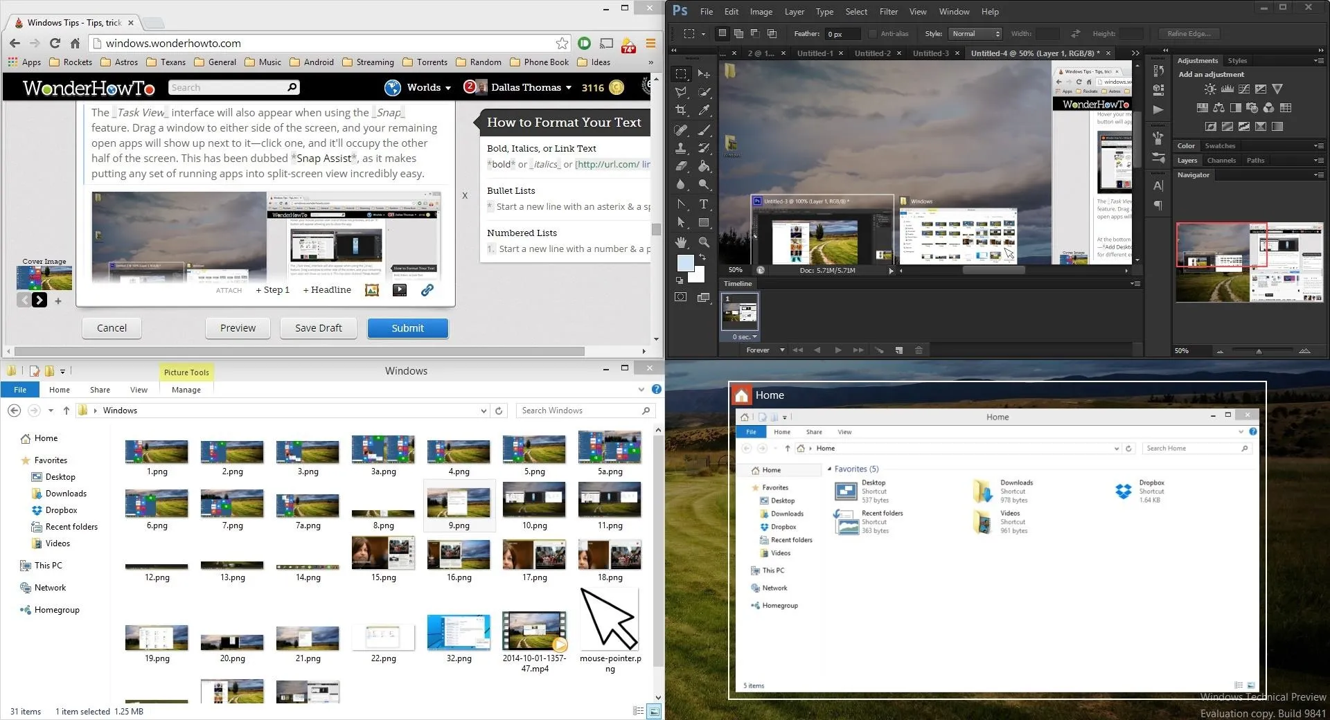This screenshot has width=1330, height=720.
Task: Click the Preview button
Action: pos(238,328)
